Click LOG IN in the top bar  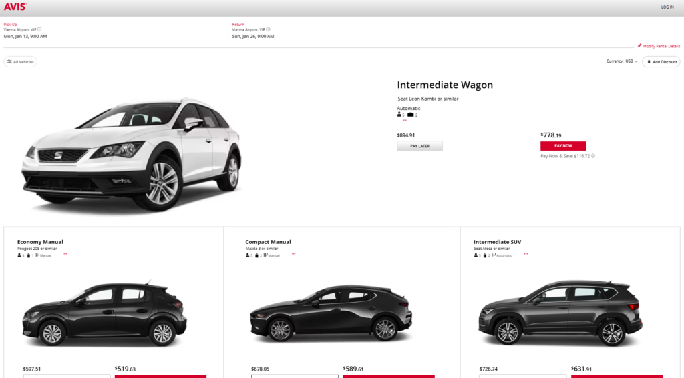pos(667,7)
